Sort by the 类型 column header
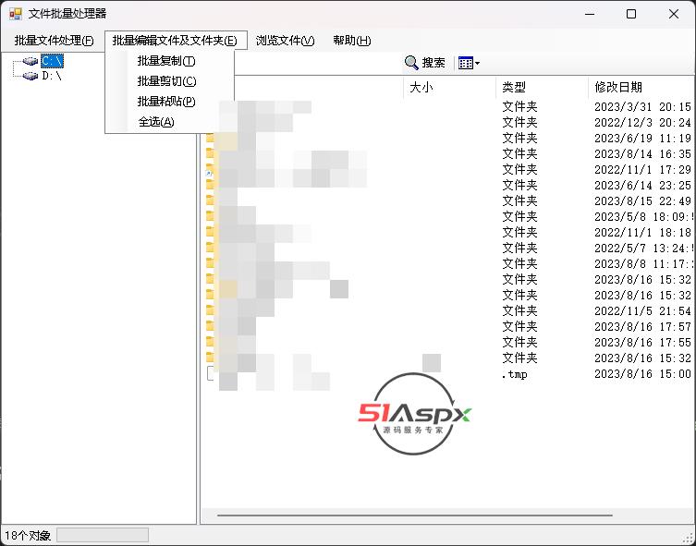The height and width of the screenshot is (546, 696). (x=542, y=87)
